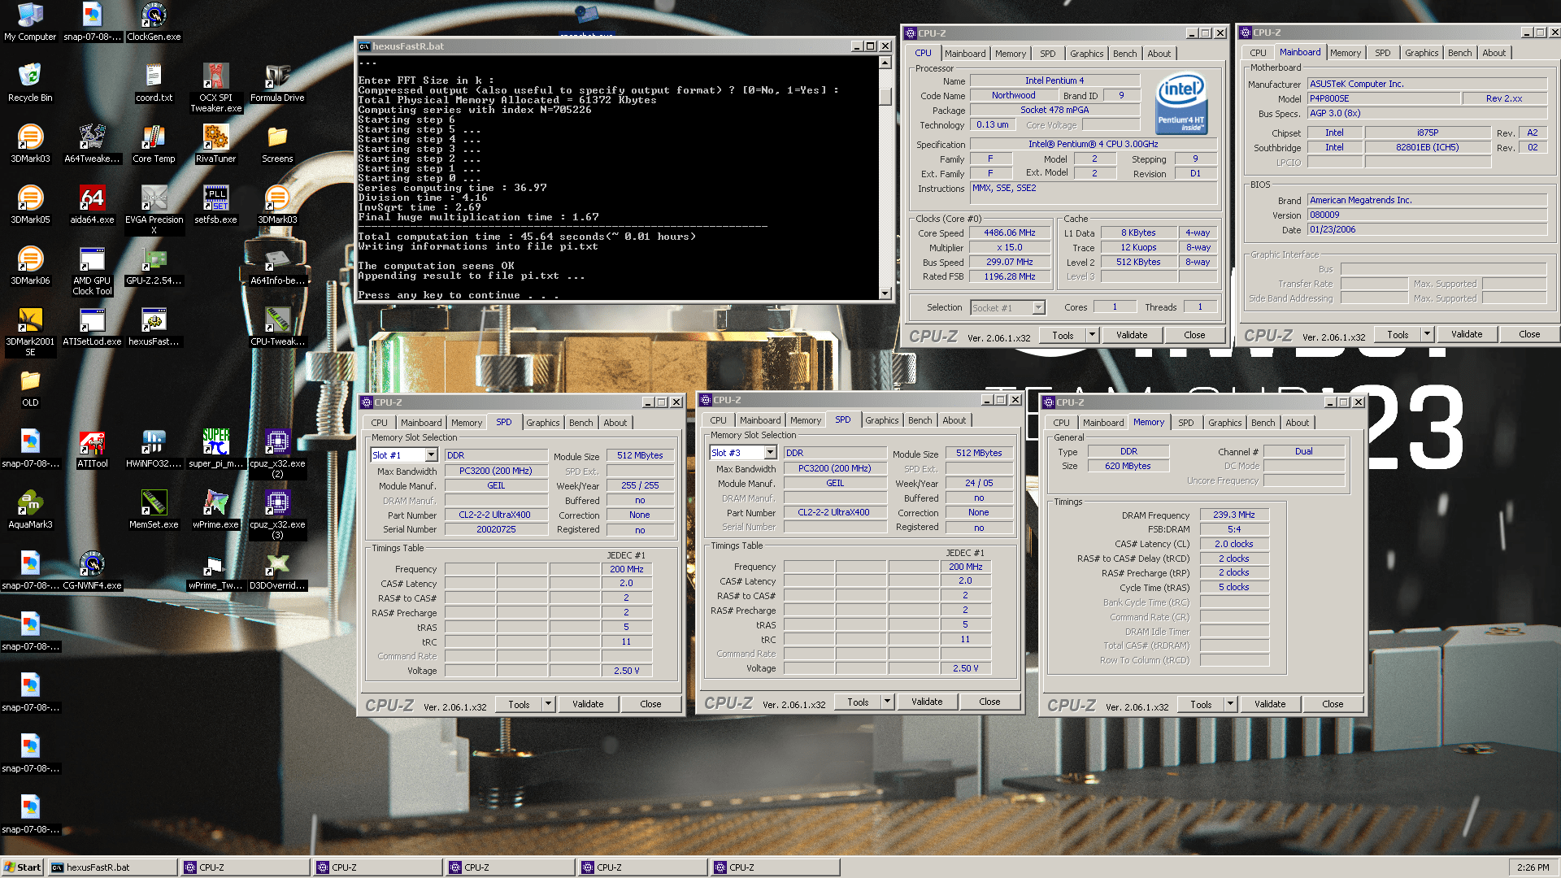Launch aida64.exe desktop icon

[x=92, y=204]
